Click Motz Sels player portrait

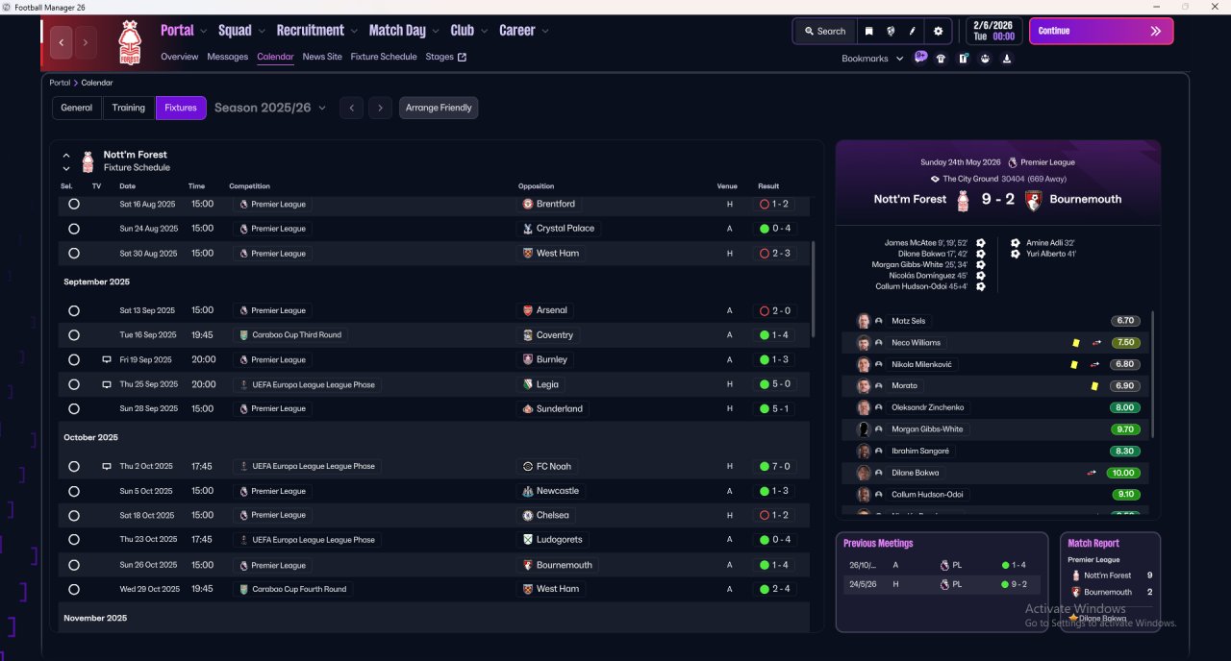point(864,321)
